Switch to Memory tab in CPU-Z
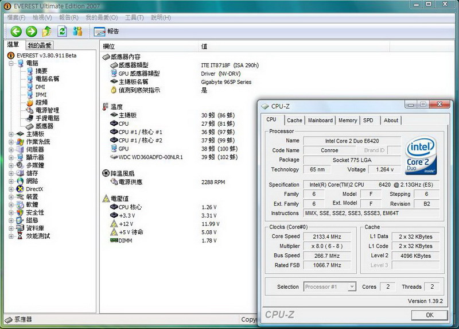The width and height of the screenshot is (459, 329). [348, 121]
